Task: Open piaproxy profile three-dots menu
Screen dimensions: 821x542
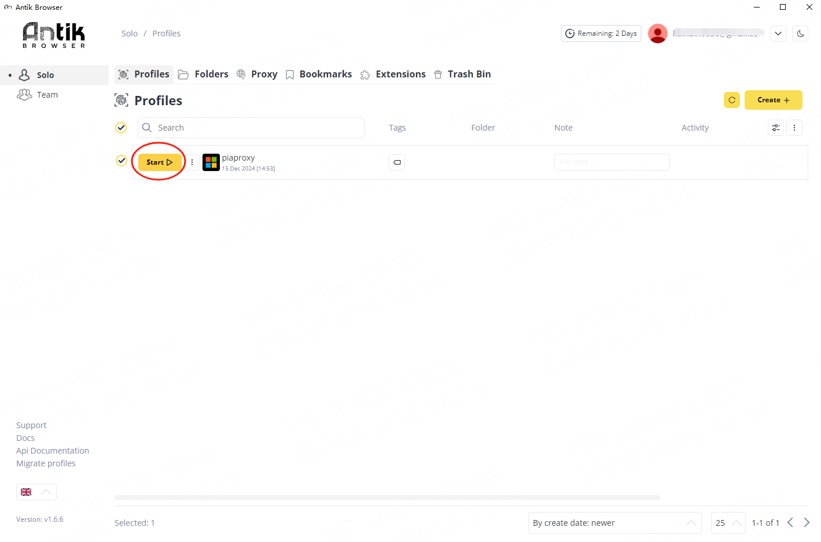Action: (x=192, y=162)
